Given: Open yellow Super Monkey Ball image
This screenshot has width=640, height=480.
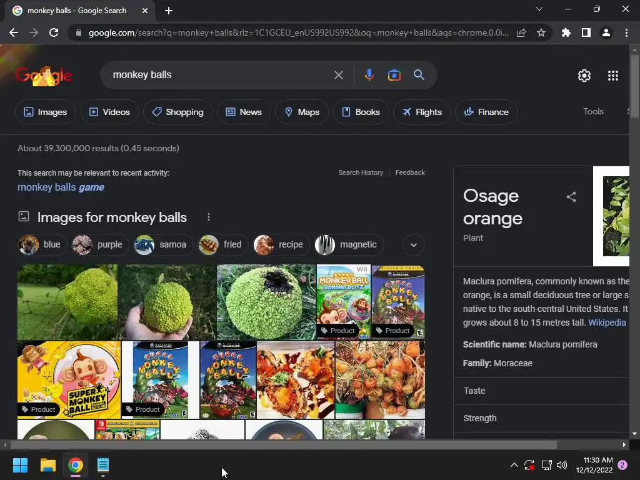Looking at the screenshot, I should coord(69,380).
